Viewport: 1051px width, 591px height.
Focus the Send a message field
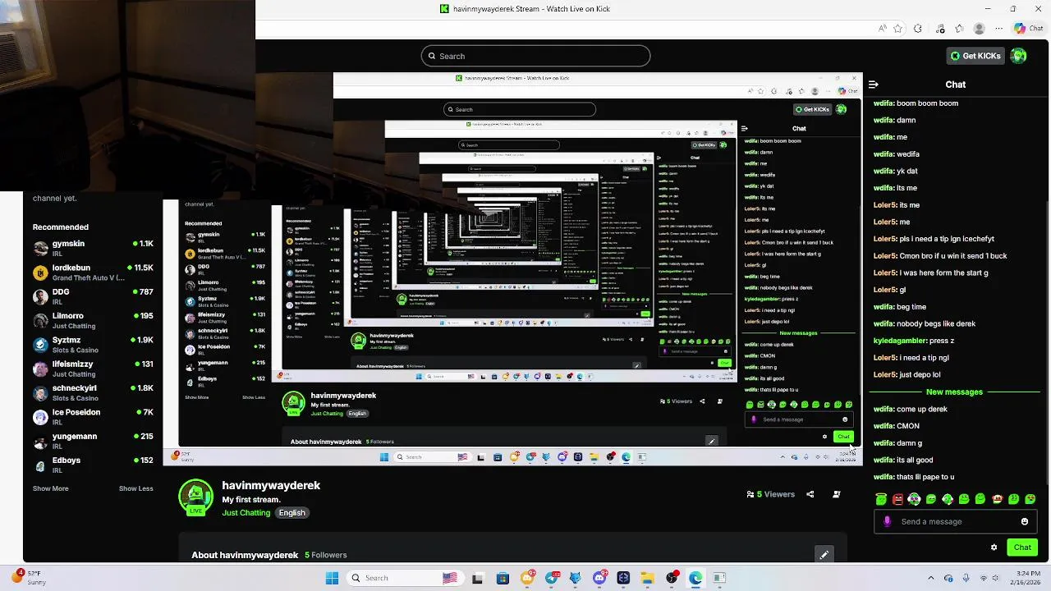pyautogui.click(x=954, y=521)
